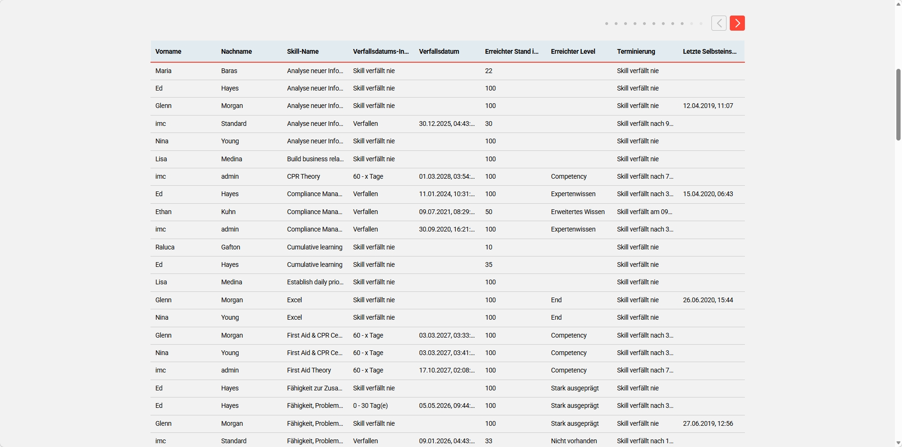The image size is (902, 447).
Task: Select the Ethan cell
Action: 163,212
